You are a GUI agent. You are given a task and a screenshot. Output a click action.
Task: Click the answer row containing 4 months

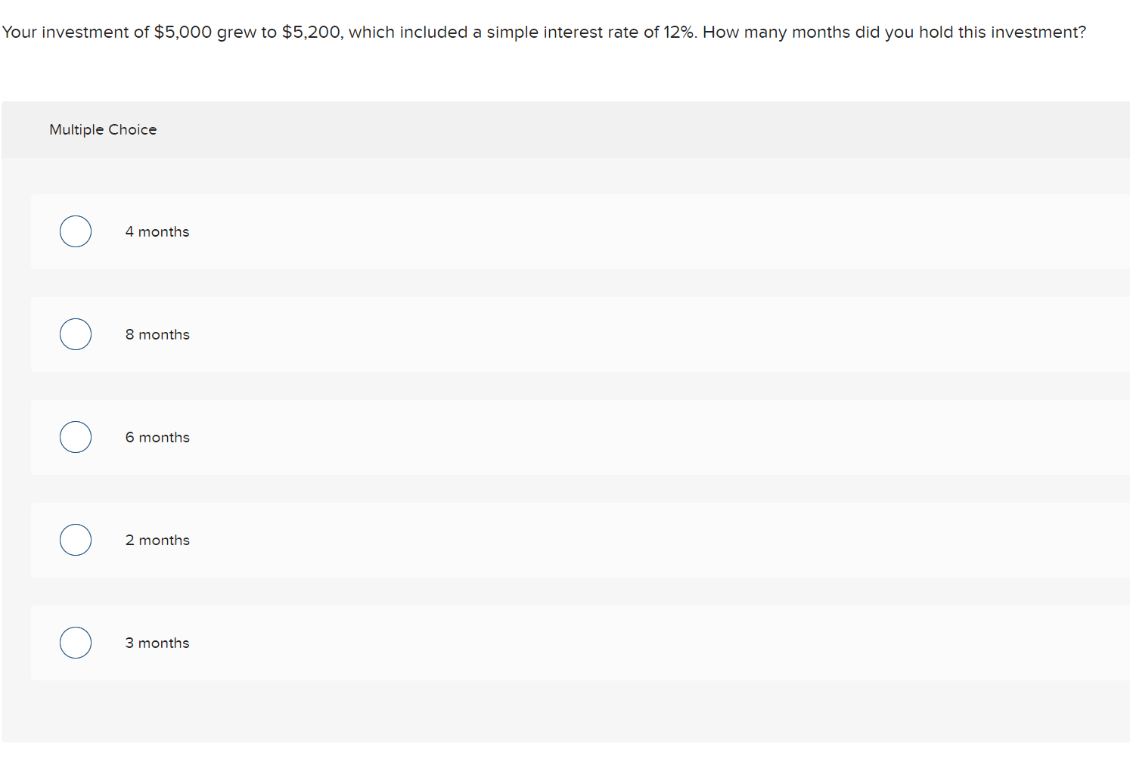click(x=580, y=231)
